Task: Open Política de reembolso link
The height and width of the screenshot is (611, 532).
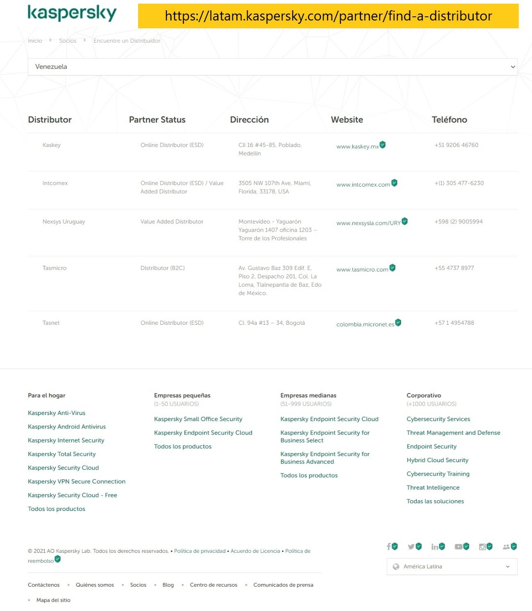Action: tap(298, 551)
